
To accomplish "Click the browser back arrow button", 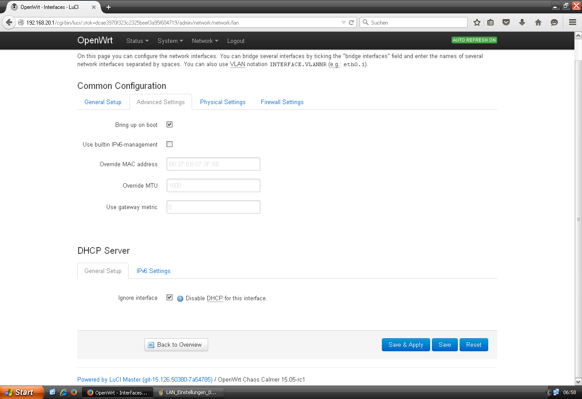I will pyautogui.click(x=9, y=22).
